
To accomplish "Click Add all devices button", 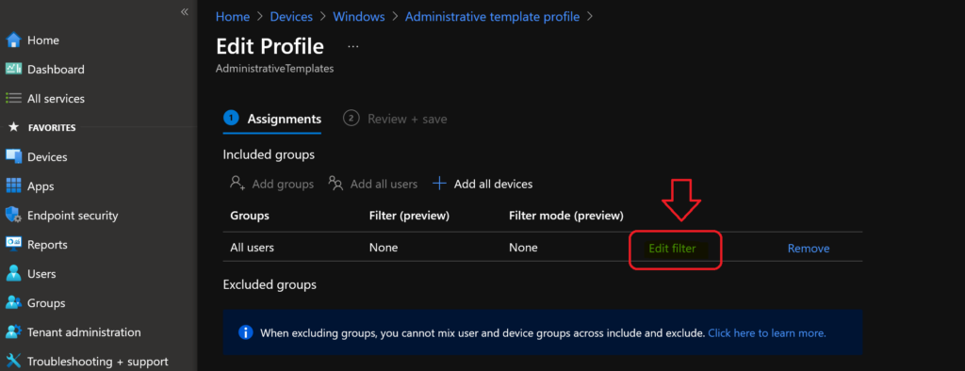I will [482, 184].
